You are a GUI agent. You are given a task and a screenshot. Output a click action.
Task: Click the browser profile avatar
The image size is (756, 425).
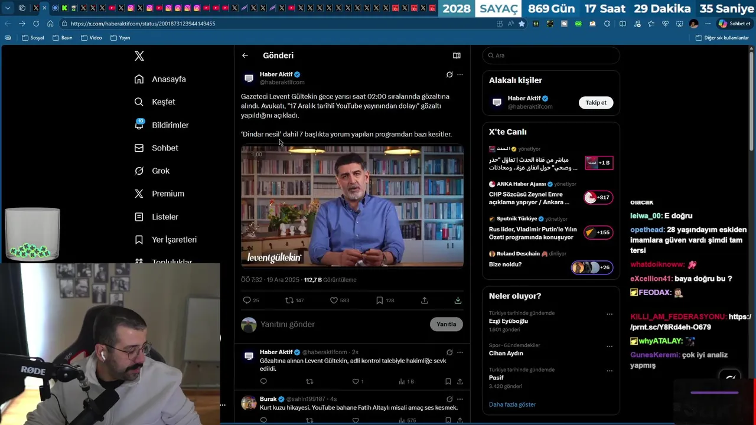[x=694, y=24]
